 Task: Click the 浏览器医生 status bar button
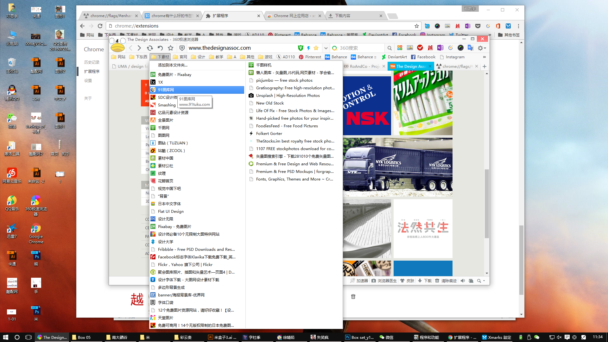pos(384,281)
